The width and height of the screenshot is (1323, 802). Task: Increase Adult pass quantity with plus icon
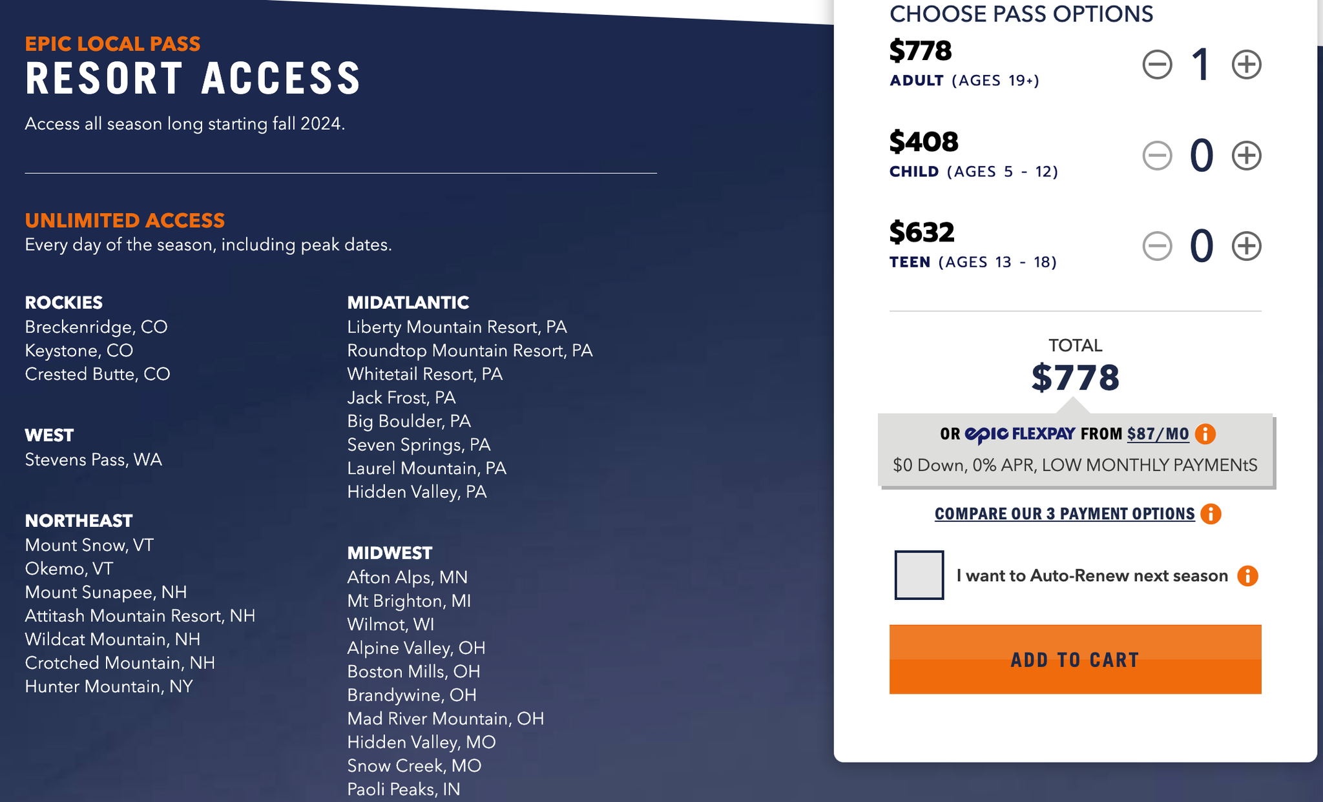(x=1245, y=64)
